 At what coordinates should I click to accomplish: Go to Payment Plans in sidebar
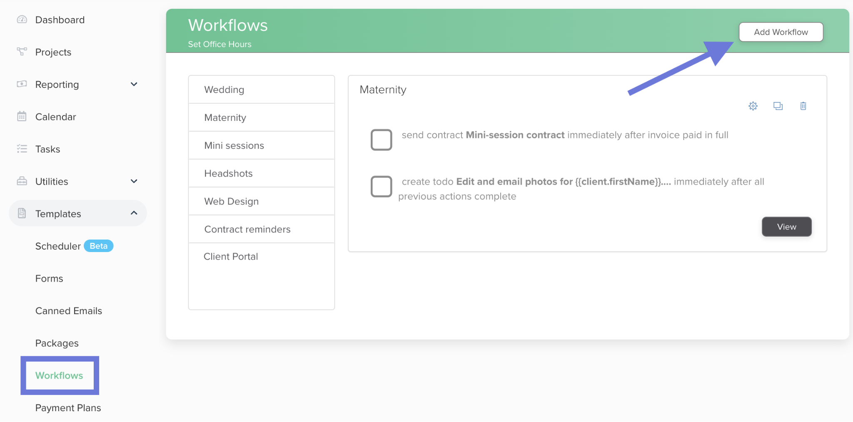[x=68, y=408]
